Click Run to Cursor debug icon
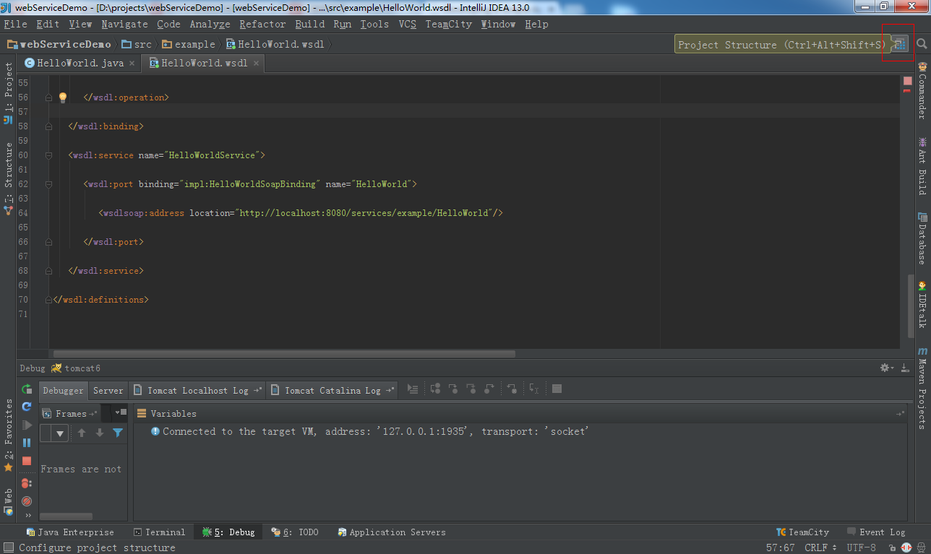The width and height of the screenshot is (931, 554). tap(534, 389)
